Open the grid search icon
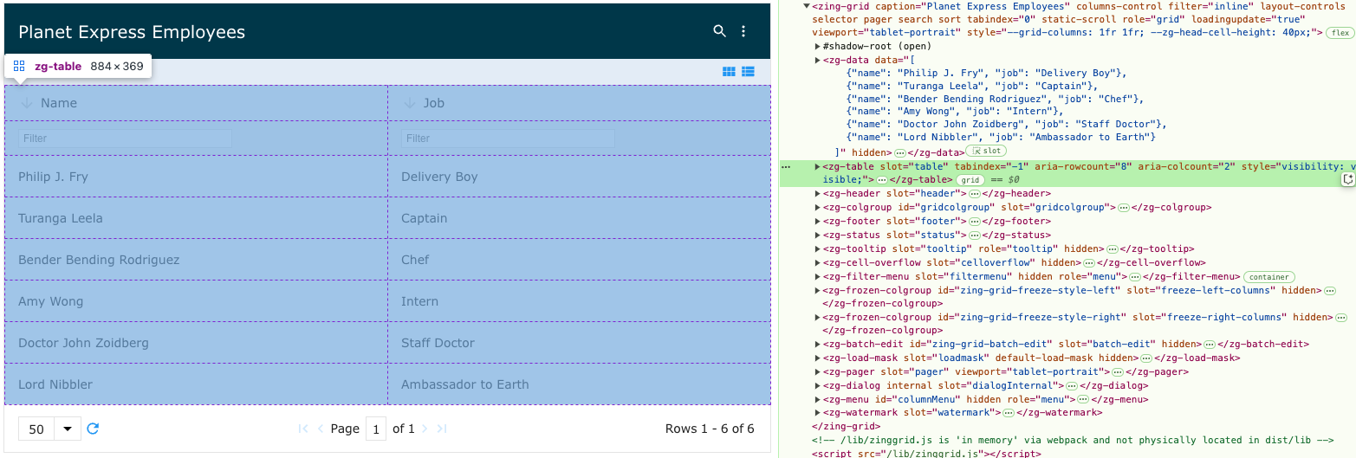This screenshot has height=458, width=1356. [719, 31]
